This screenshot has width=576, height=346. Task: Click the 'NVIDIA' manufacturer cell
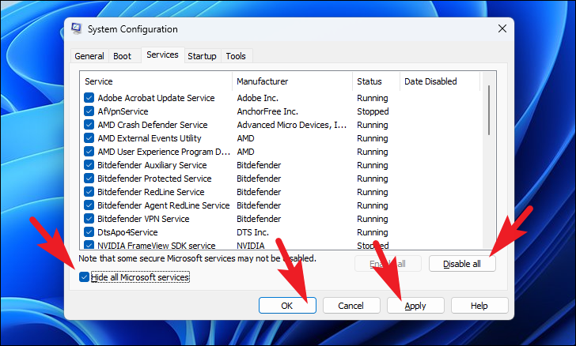click(x=251, y=245)
